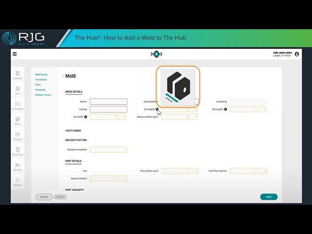Jump to Revision History section link
This screenshot has width=312, height=234.
[43, 95]
